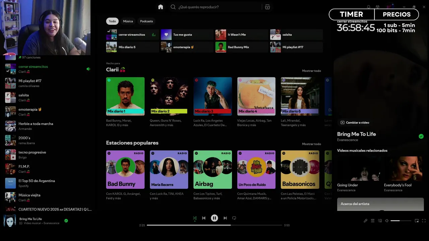The image size is (429, 241).
Task: Pause the current song
Action: tap(214, 218)
